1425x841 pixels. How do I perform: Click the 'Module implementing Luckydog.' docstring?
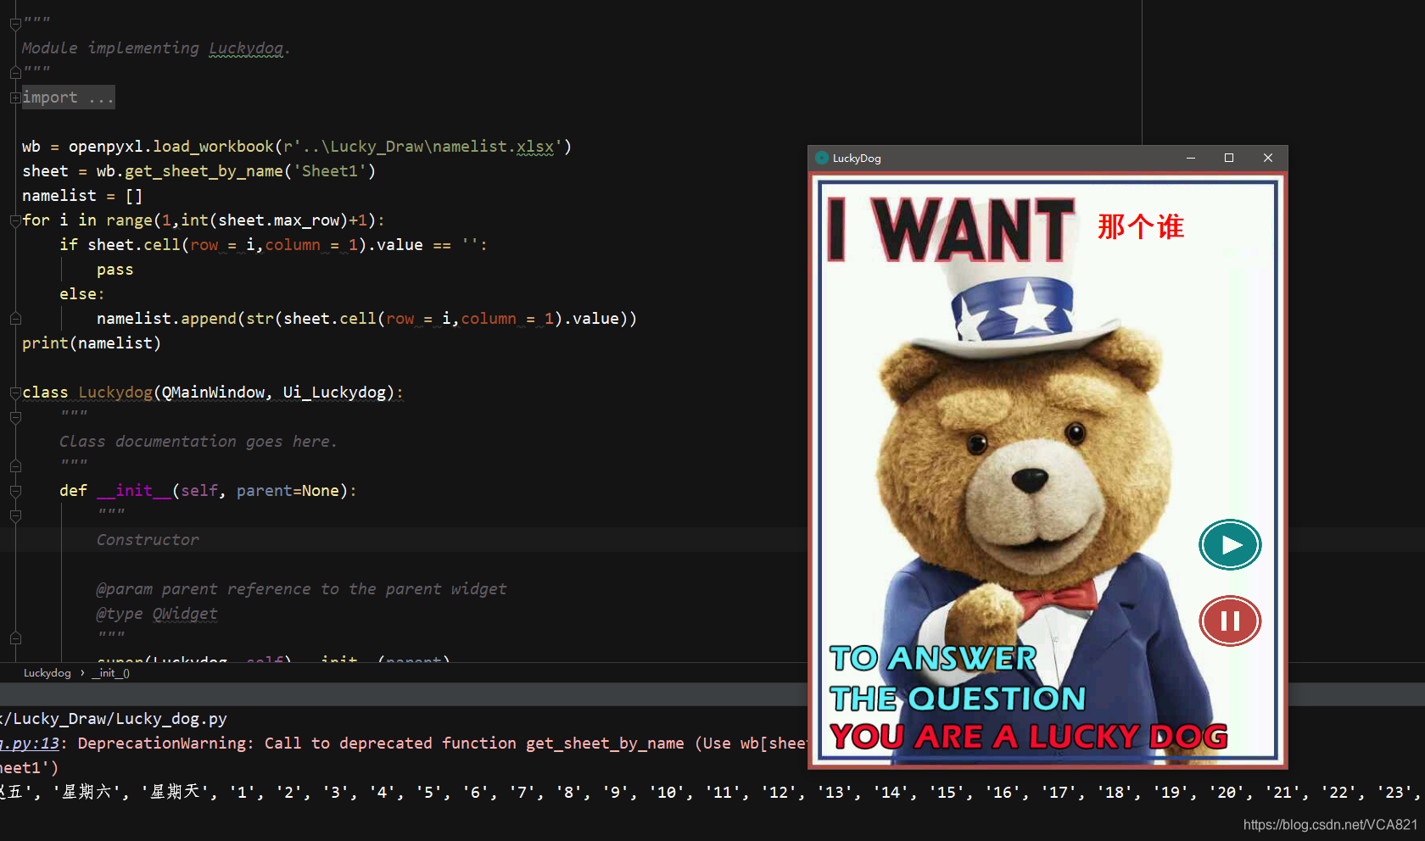[x=156, y=48]
